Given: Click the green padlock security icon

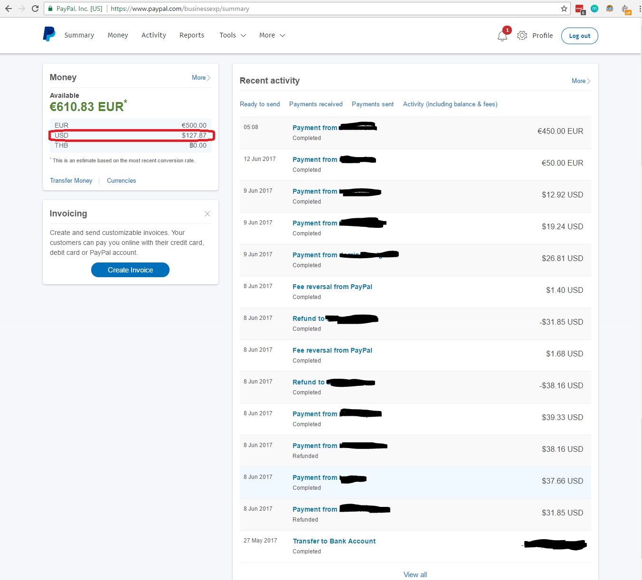Looking at the screenshot, I should tap(50, 9).
